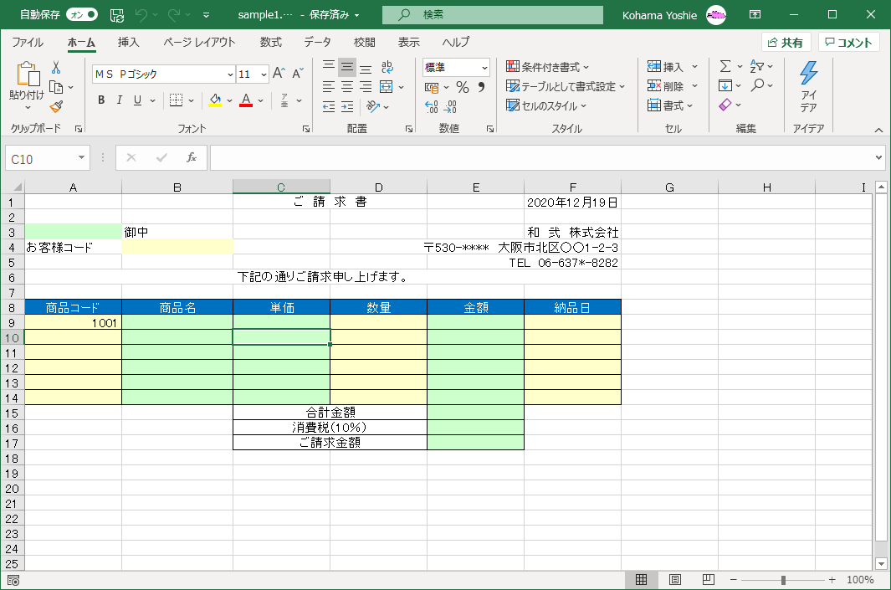
Task: Collapse the ribbon
Action: (x=878, y=131)
